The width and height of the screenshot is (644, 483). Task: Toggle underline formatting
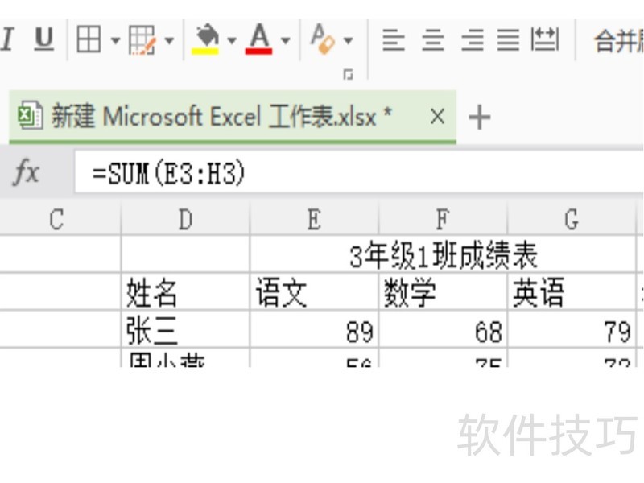(x=44, y=39)
